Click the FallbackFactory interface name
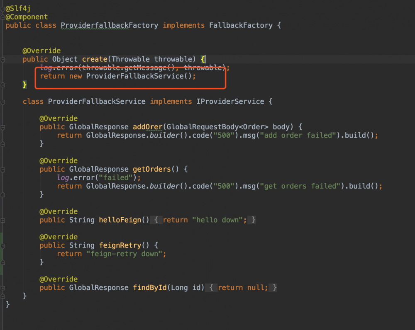 (241, 25)
